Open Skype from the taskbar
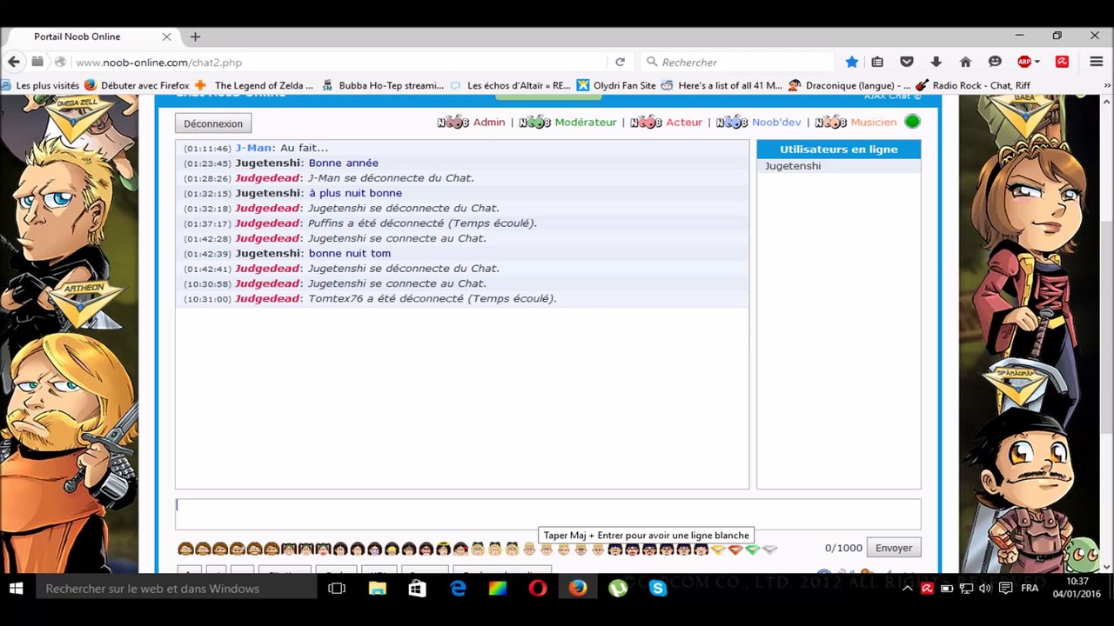Screen dimensions: 1114x626 pos(658,589)
